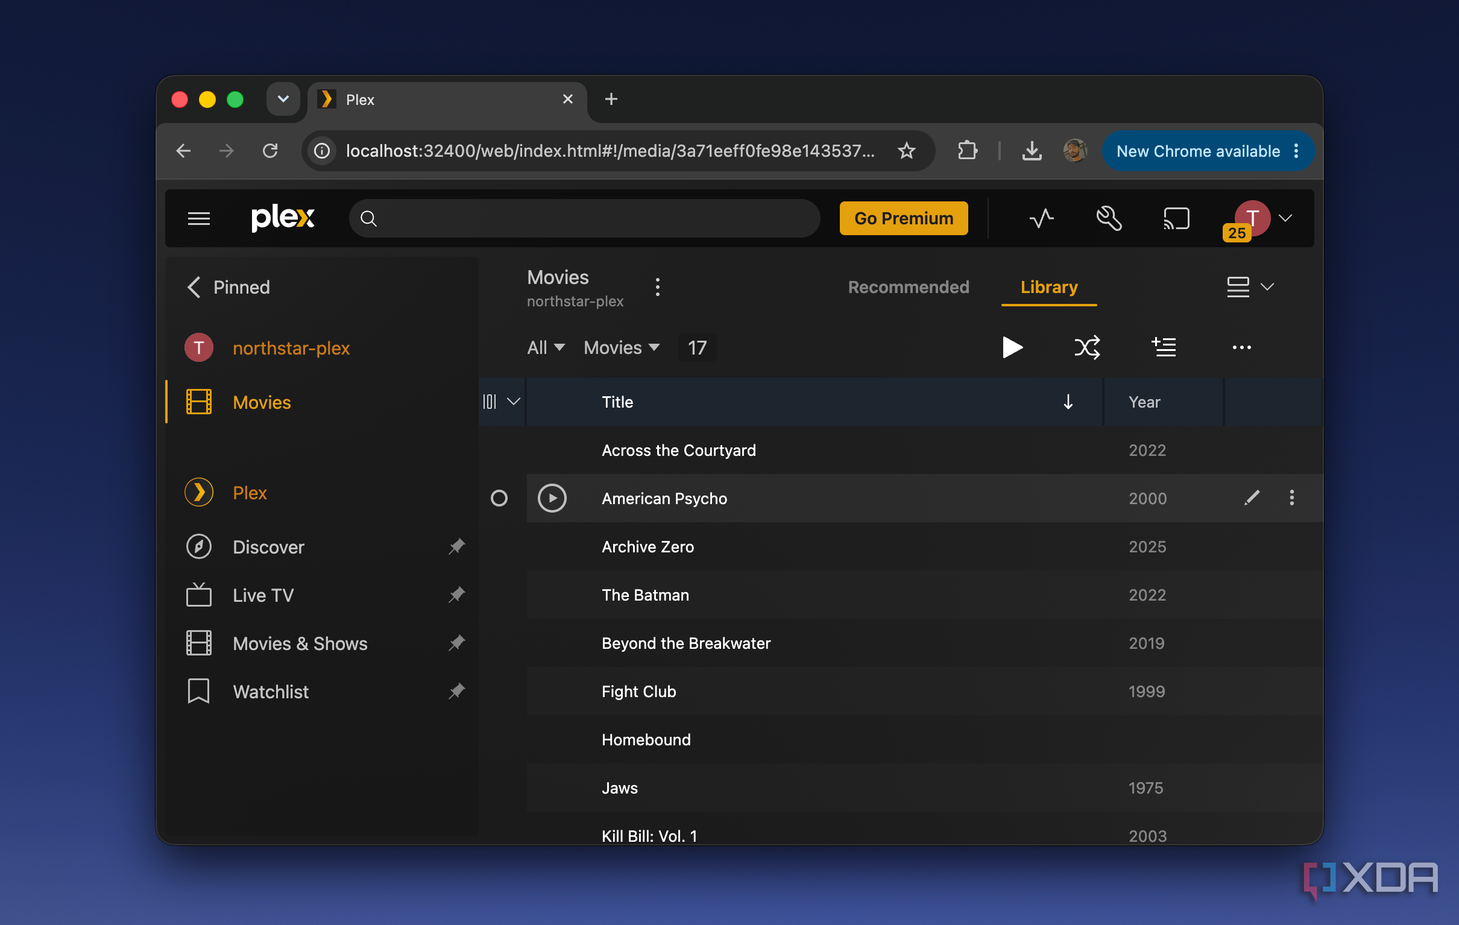This screenshot has width=1459, height=925.
Task: Open Jaws
Action: [619, 788]
